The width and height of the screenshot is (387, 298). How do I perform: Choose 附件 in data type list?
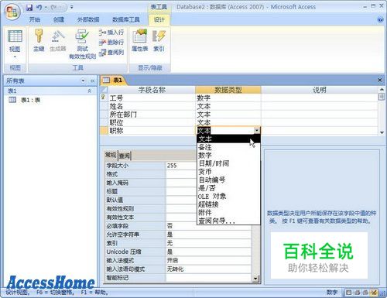point(228,213)
